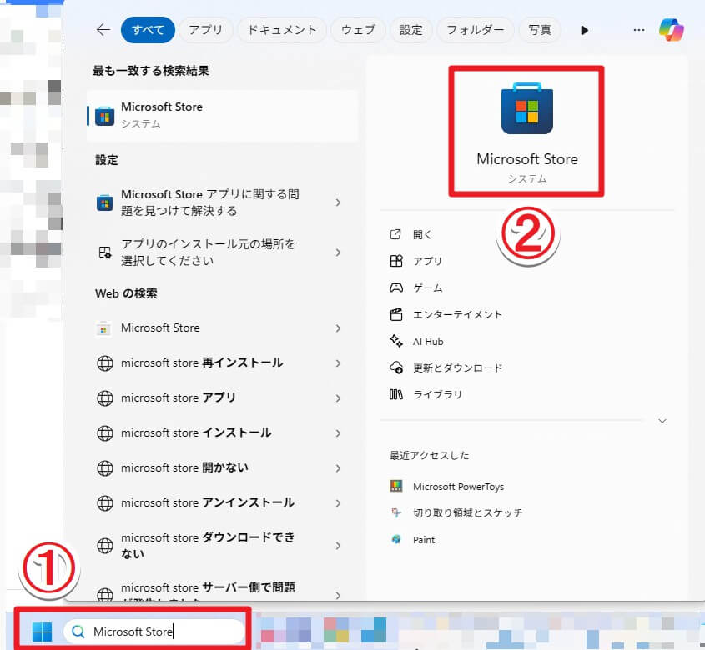Expand chevron for アプリのインストール元 setting

pos(338,252)
